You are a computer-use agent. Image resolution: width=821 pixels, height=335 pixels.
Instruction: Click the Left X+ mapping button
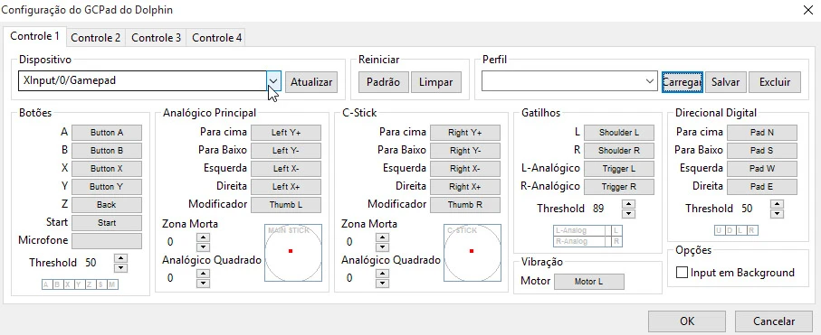tap(286, 187)
